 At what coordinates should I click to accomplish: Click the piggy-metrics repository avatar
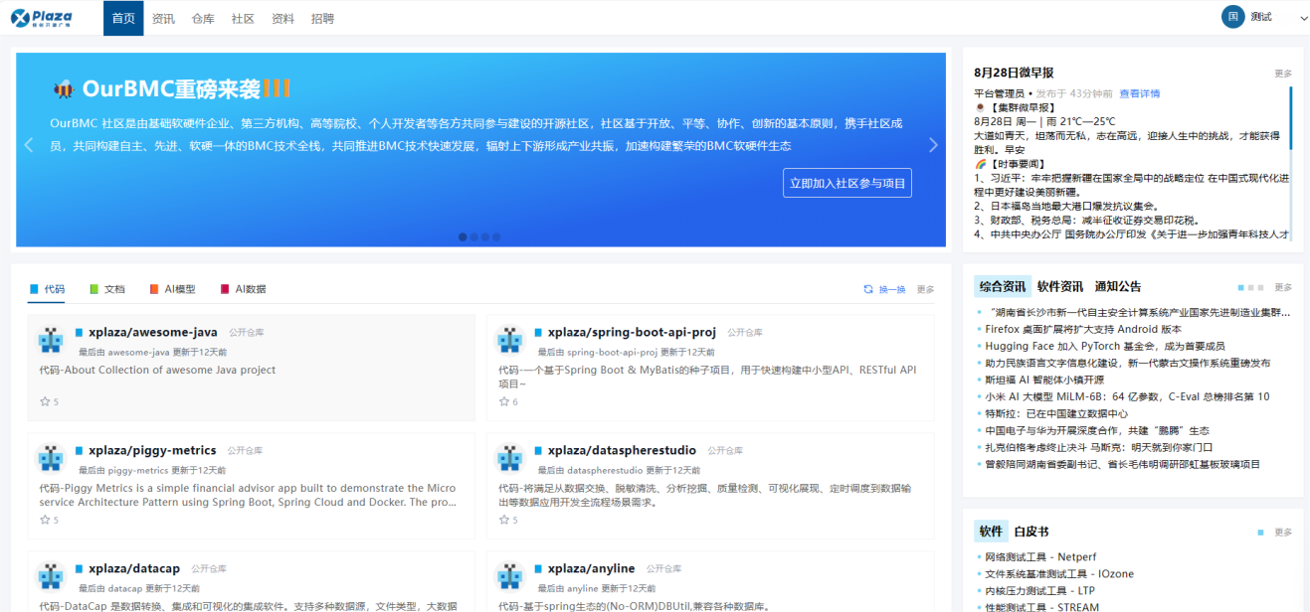tap(52, 459)
